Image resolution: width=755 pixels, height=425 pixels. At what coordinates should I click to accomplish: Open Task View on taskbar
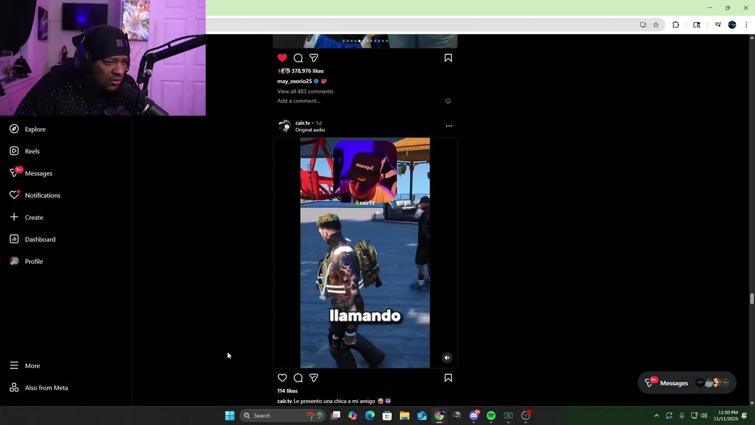point(336,416)
